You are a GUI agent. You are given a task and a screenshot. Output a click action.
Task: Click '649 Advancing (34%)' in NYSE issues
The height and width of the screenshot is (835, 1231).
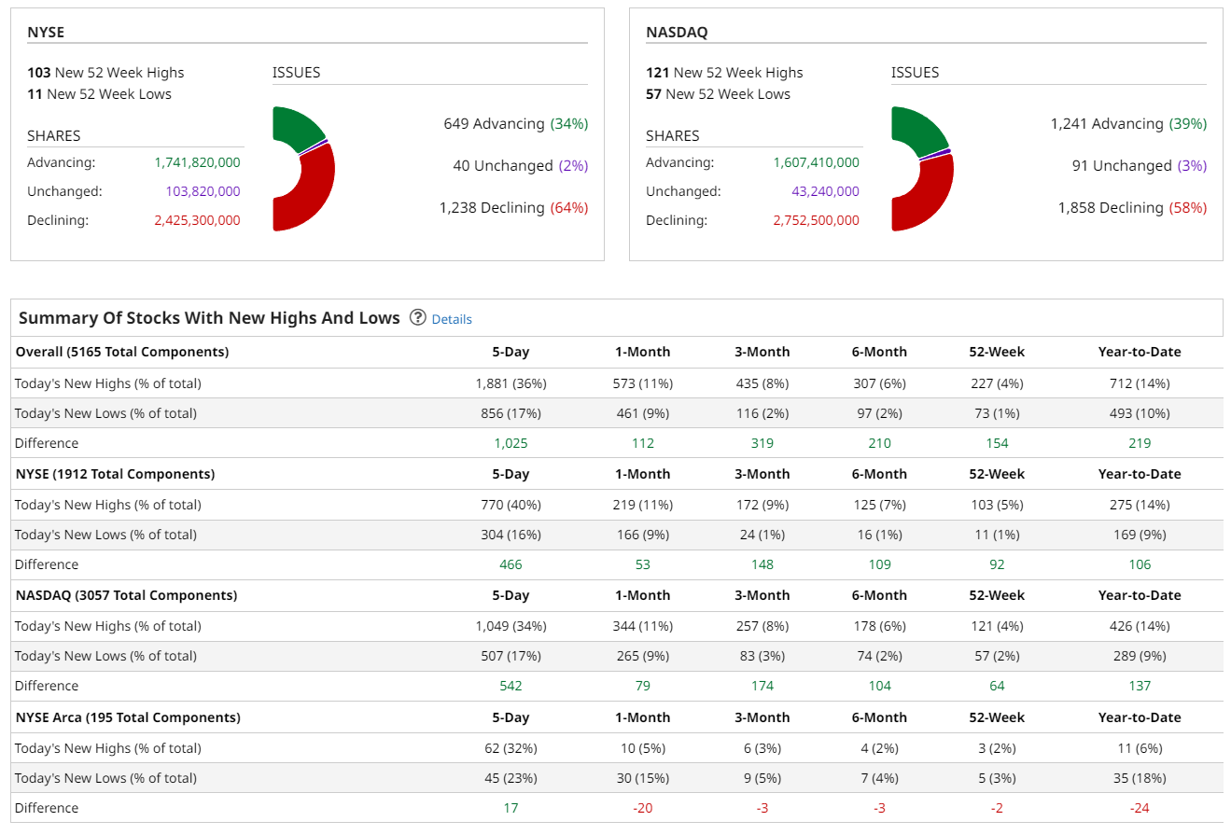click(516, 124)
